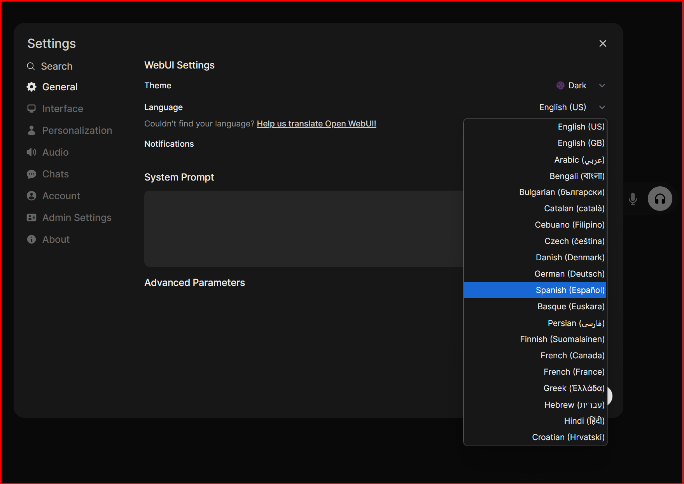Screen dimensions: 684x484
Task: Click the Dark theme palette icon
Action: (560, 86)
